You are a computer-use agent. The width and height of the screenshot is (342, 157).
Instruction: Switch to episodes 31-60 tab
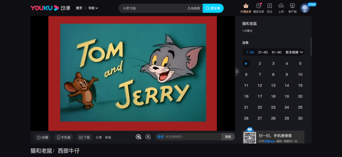click(x=263, y=52)
